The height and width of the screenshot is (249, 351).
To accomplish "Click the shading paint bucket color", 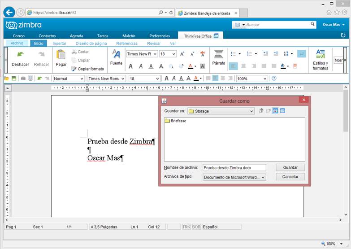I will 283,66.
